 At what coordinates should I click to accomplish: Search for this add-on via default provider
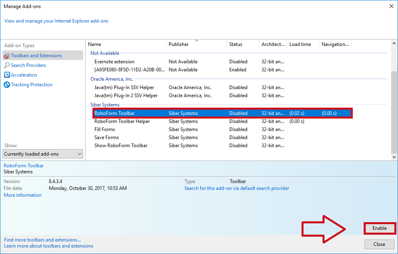point(237,188)
